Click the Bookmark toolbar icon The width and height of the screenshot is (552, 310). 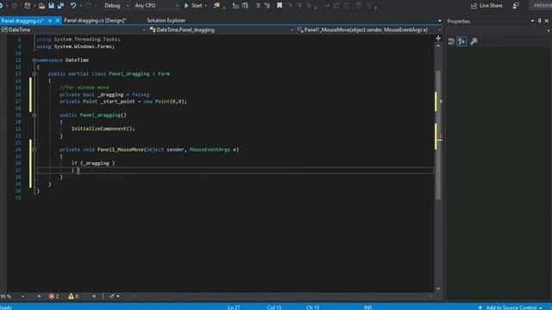point(279,6)
